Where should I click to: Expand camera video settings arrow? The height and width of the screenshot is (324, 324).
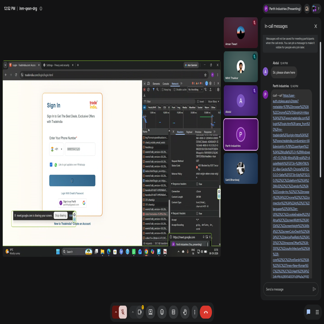[133, 312]
